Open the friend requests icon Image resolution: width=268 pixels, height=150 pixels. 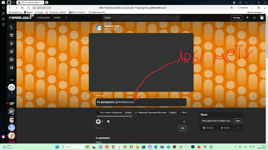coord(255,18)
